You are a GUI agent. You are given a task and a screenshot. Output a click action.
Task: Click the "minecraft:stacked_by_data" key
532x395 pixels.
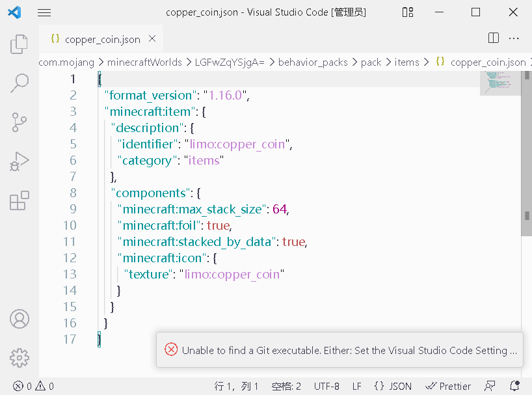coord(196,241)
